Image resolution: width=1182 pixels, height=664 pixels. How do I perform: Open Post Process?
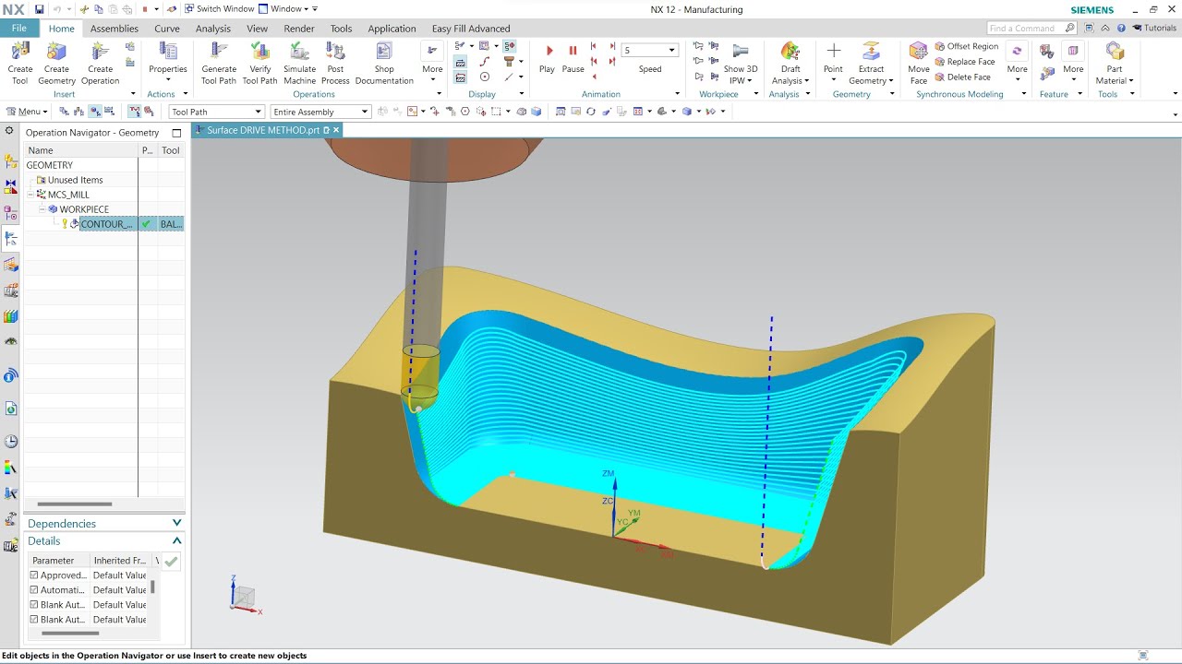(x=335, y=63)
